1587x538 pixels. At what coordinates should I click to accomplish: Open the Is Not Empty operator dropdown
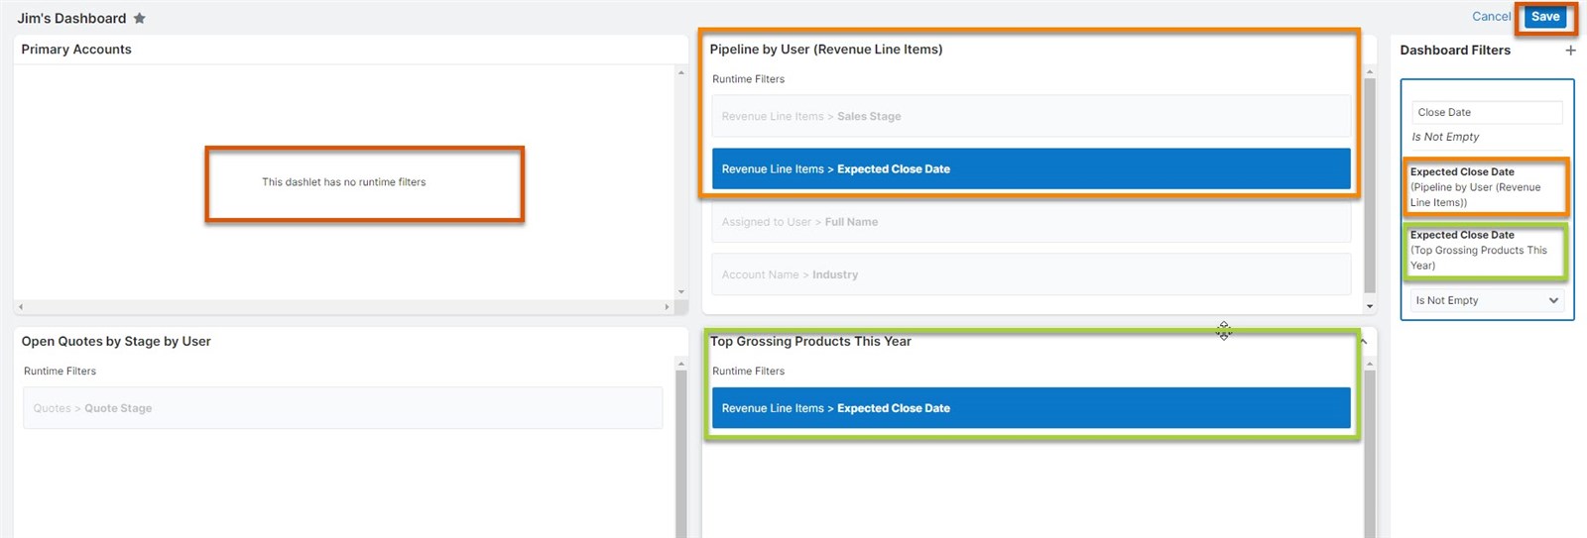(x=1486, y=300)
